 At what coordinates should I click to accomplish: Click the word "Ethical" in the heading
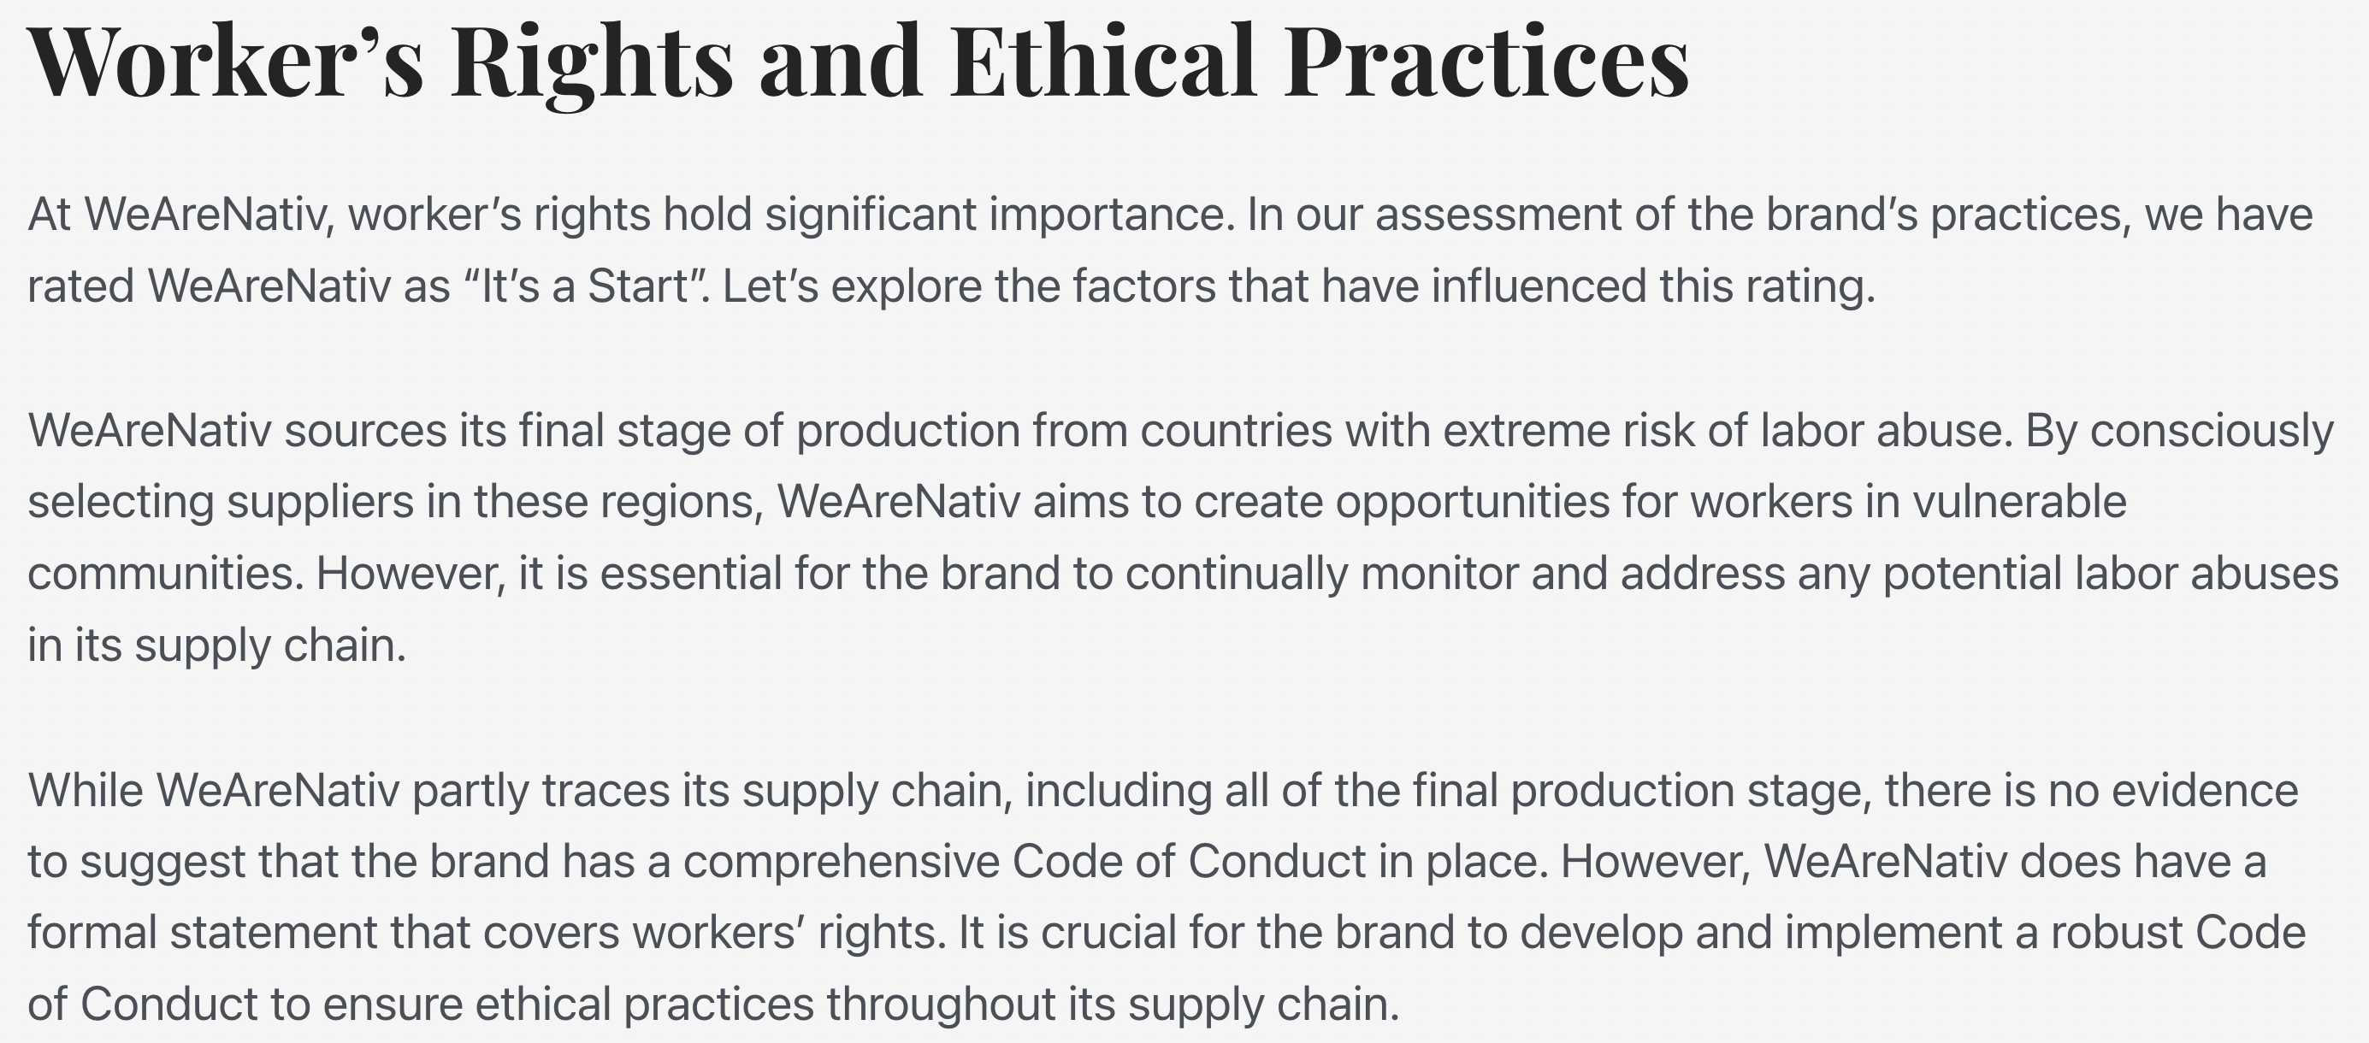pyautogui.click(x=1102, y=61)
